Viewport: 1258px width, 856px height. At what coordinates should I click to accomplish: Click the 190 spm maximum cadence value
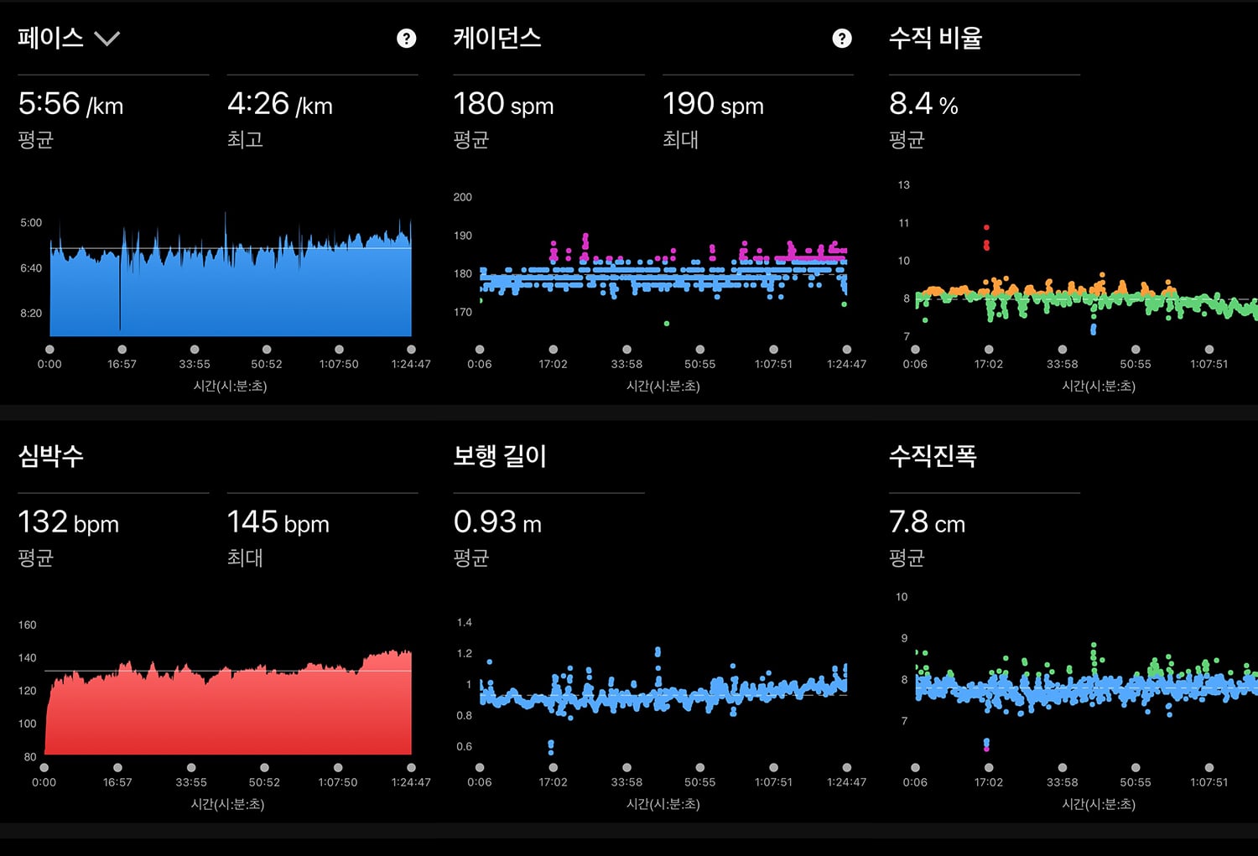pos(714,105)
